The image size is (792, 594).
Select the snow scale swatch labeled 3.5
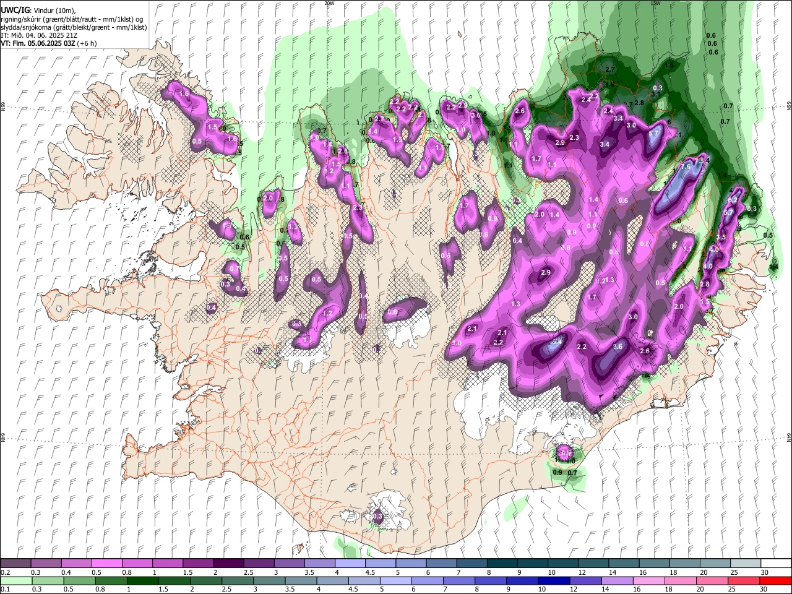click(319, 564)
